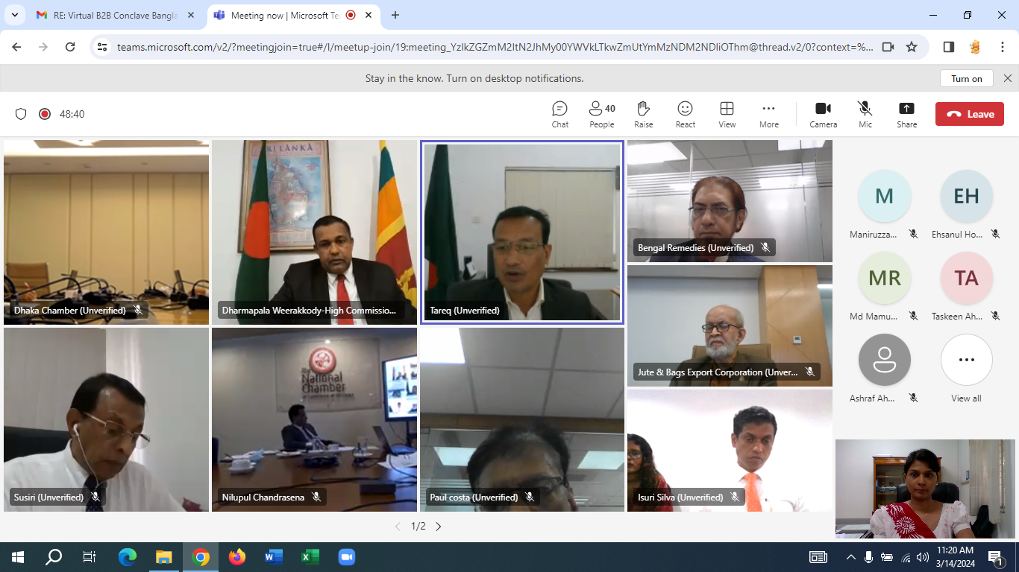Open the More actions menu
The image size is (1019, 572).
coord(768,113)
